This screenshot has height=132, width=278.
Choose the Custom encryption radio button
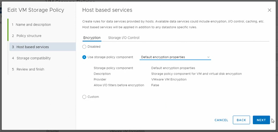[x=84, y=97]
